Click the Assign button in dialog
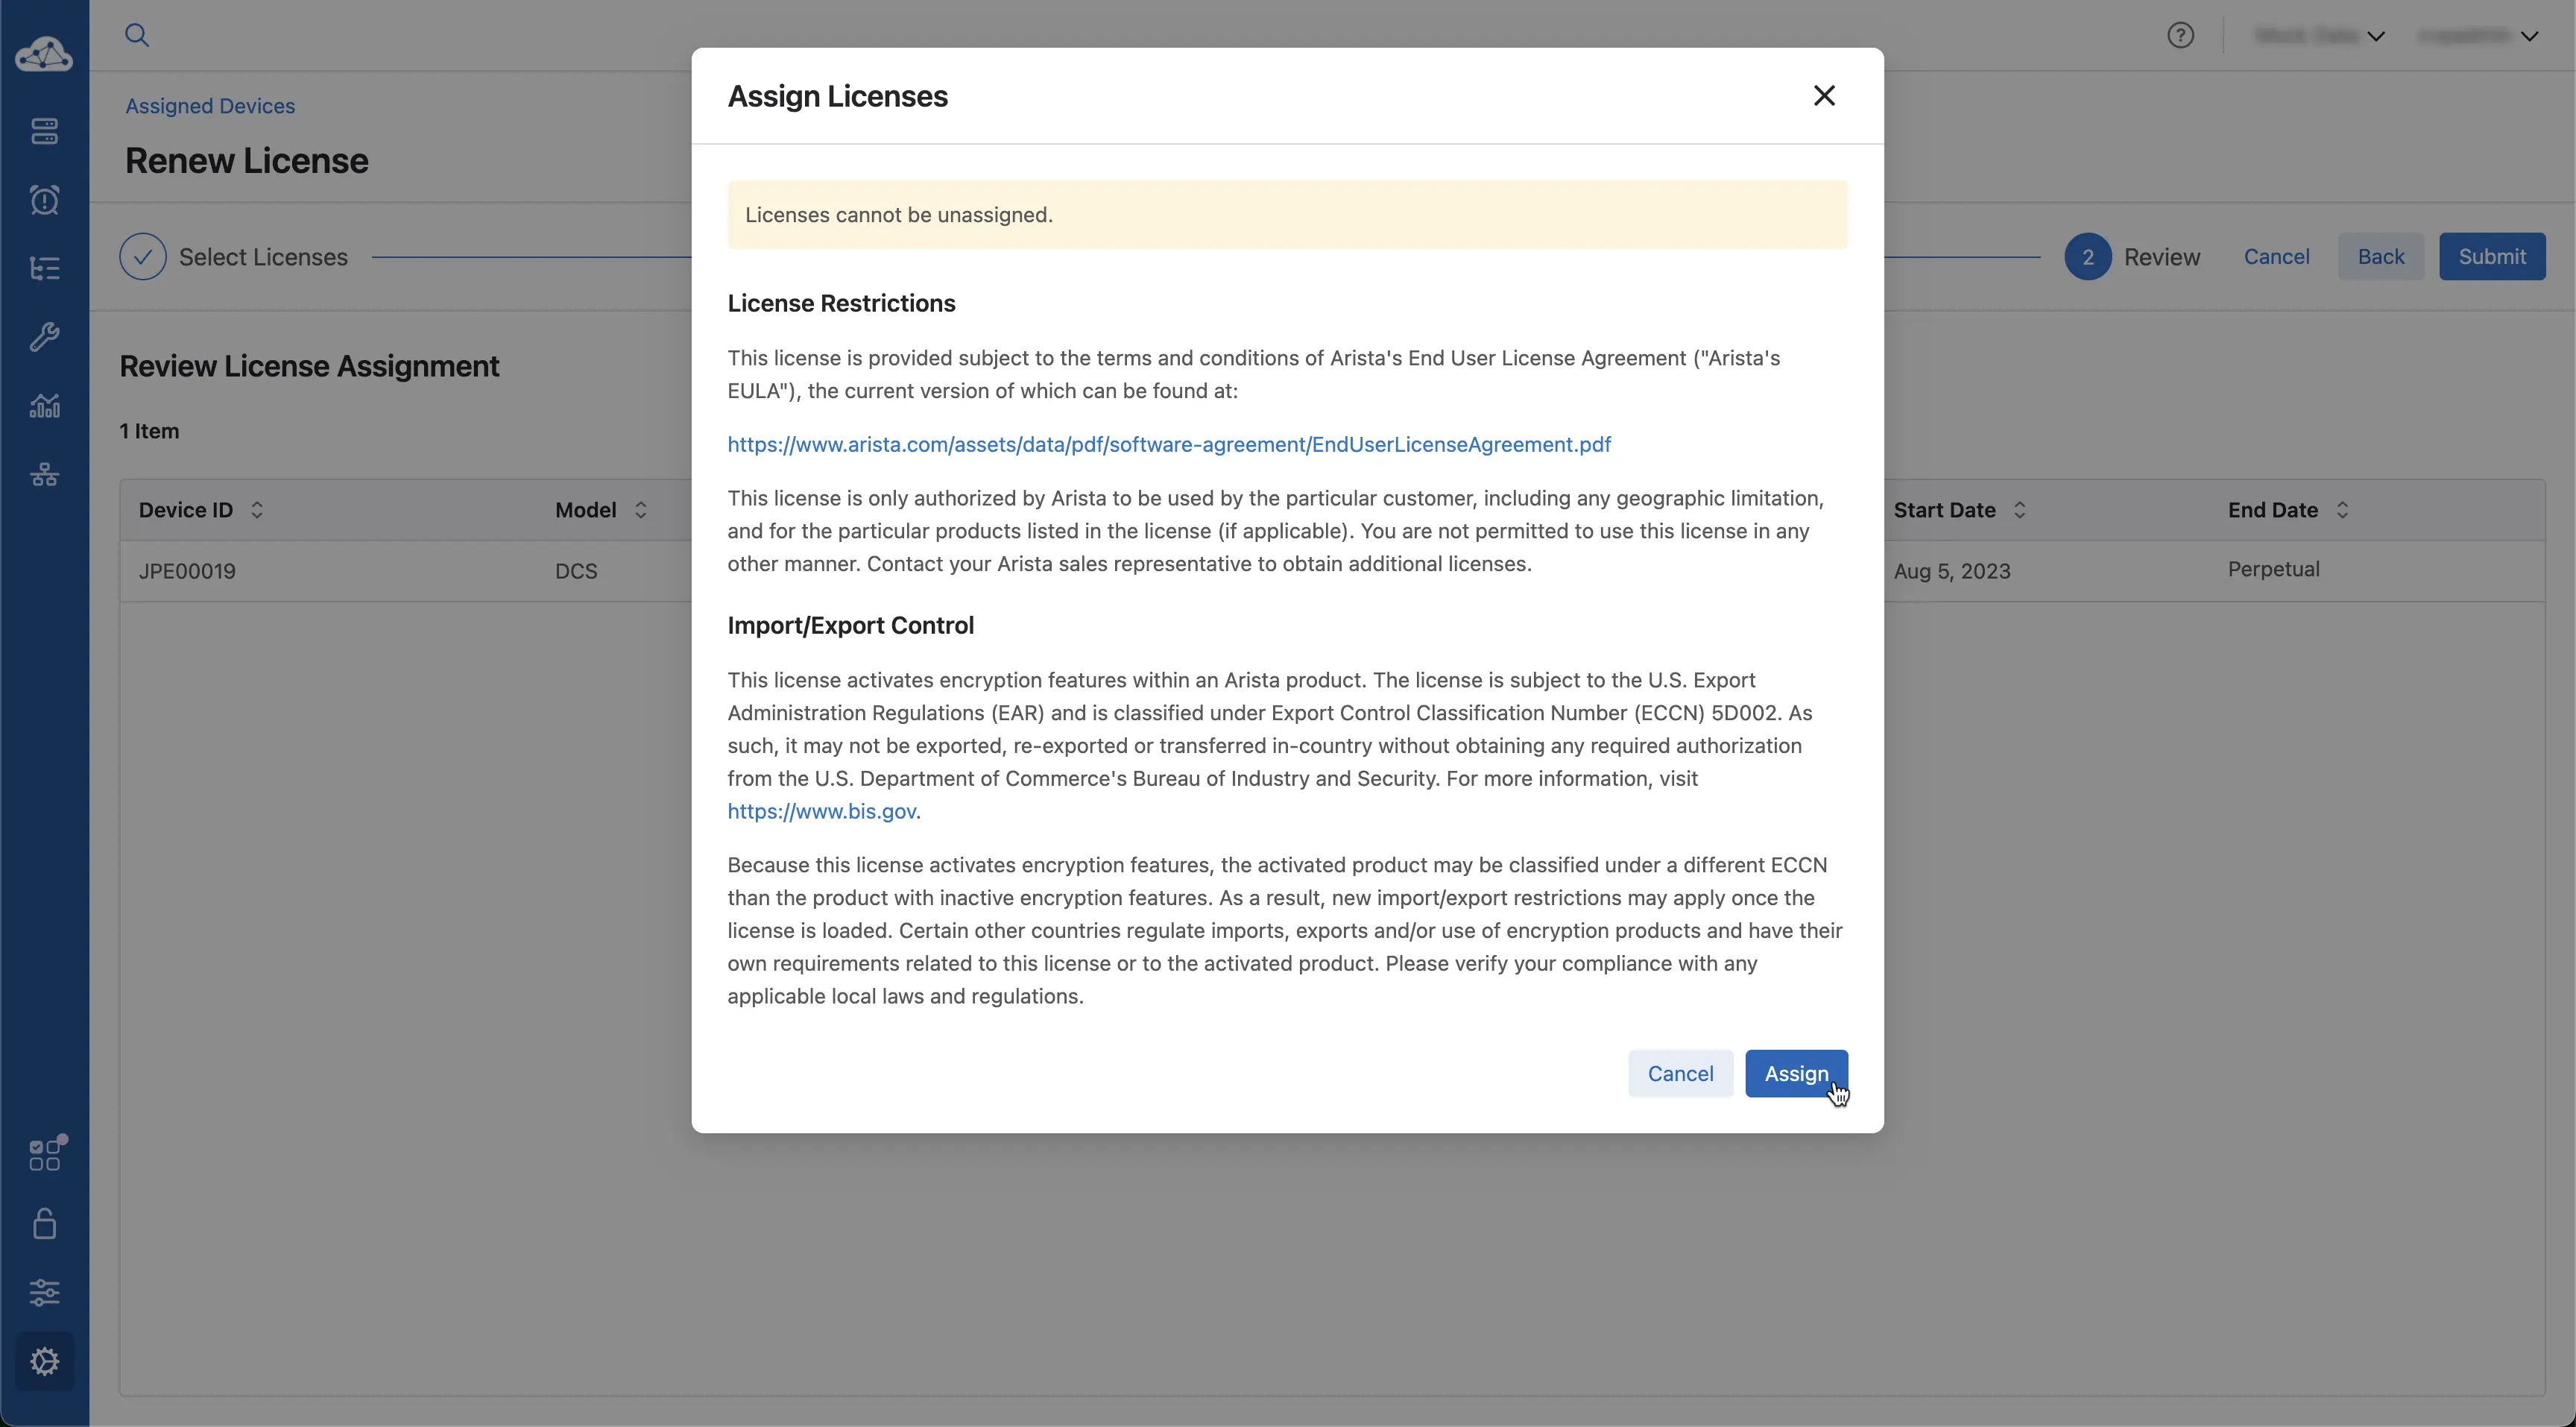This screenshot has width=2576, height=1427. (1796, 1073)
